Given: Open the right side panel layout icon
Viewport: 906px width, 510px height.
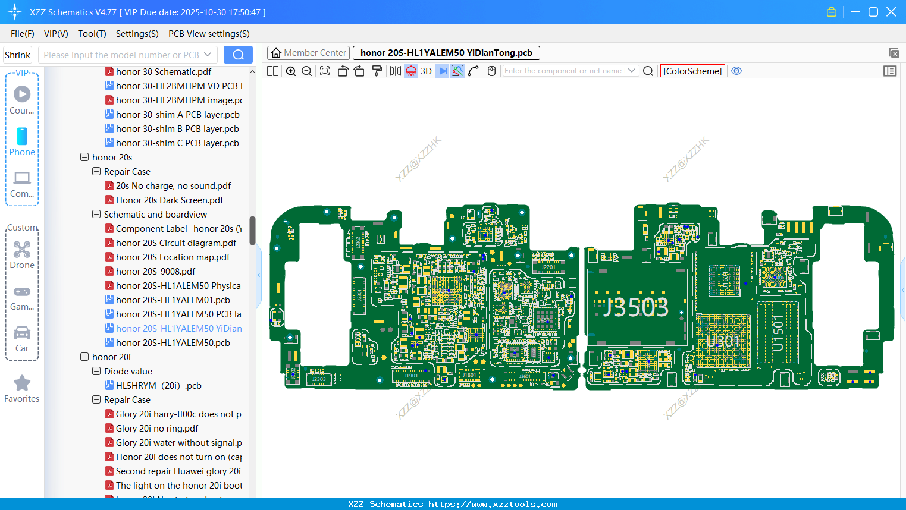Looking at the screenshot, I should (890, 71).
